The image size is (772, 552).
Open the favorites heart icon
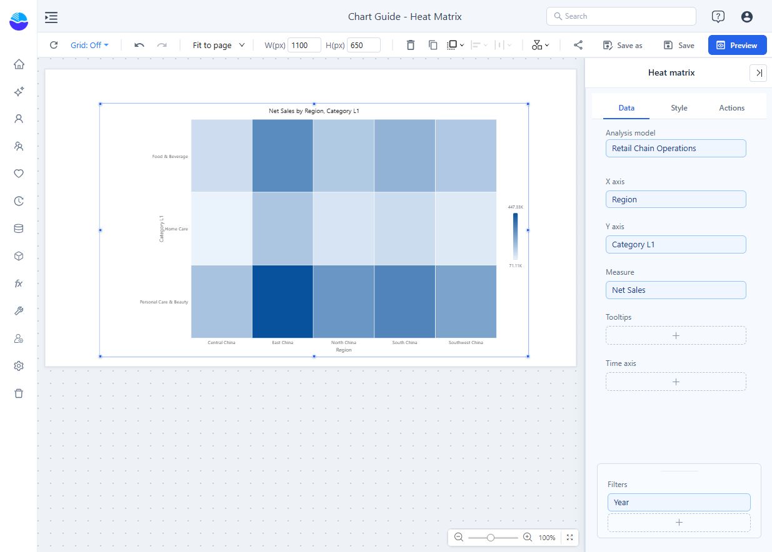coord(19,174)
